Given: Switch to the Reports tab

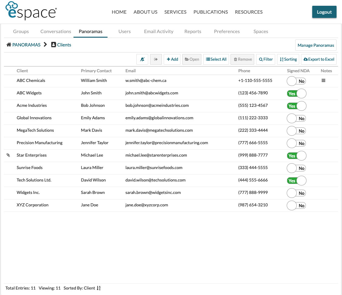Looking at the screenshot, I should pos(193,31).
